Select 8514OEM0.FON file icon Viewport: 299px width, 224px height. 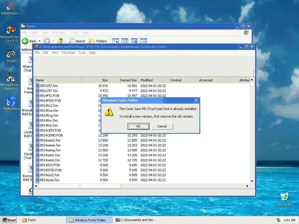click(x=37, y=135)
